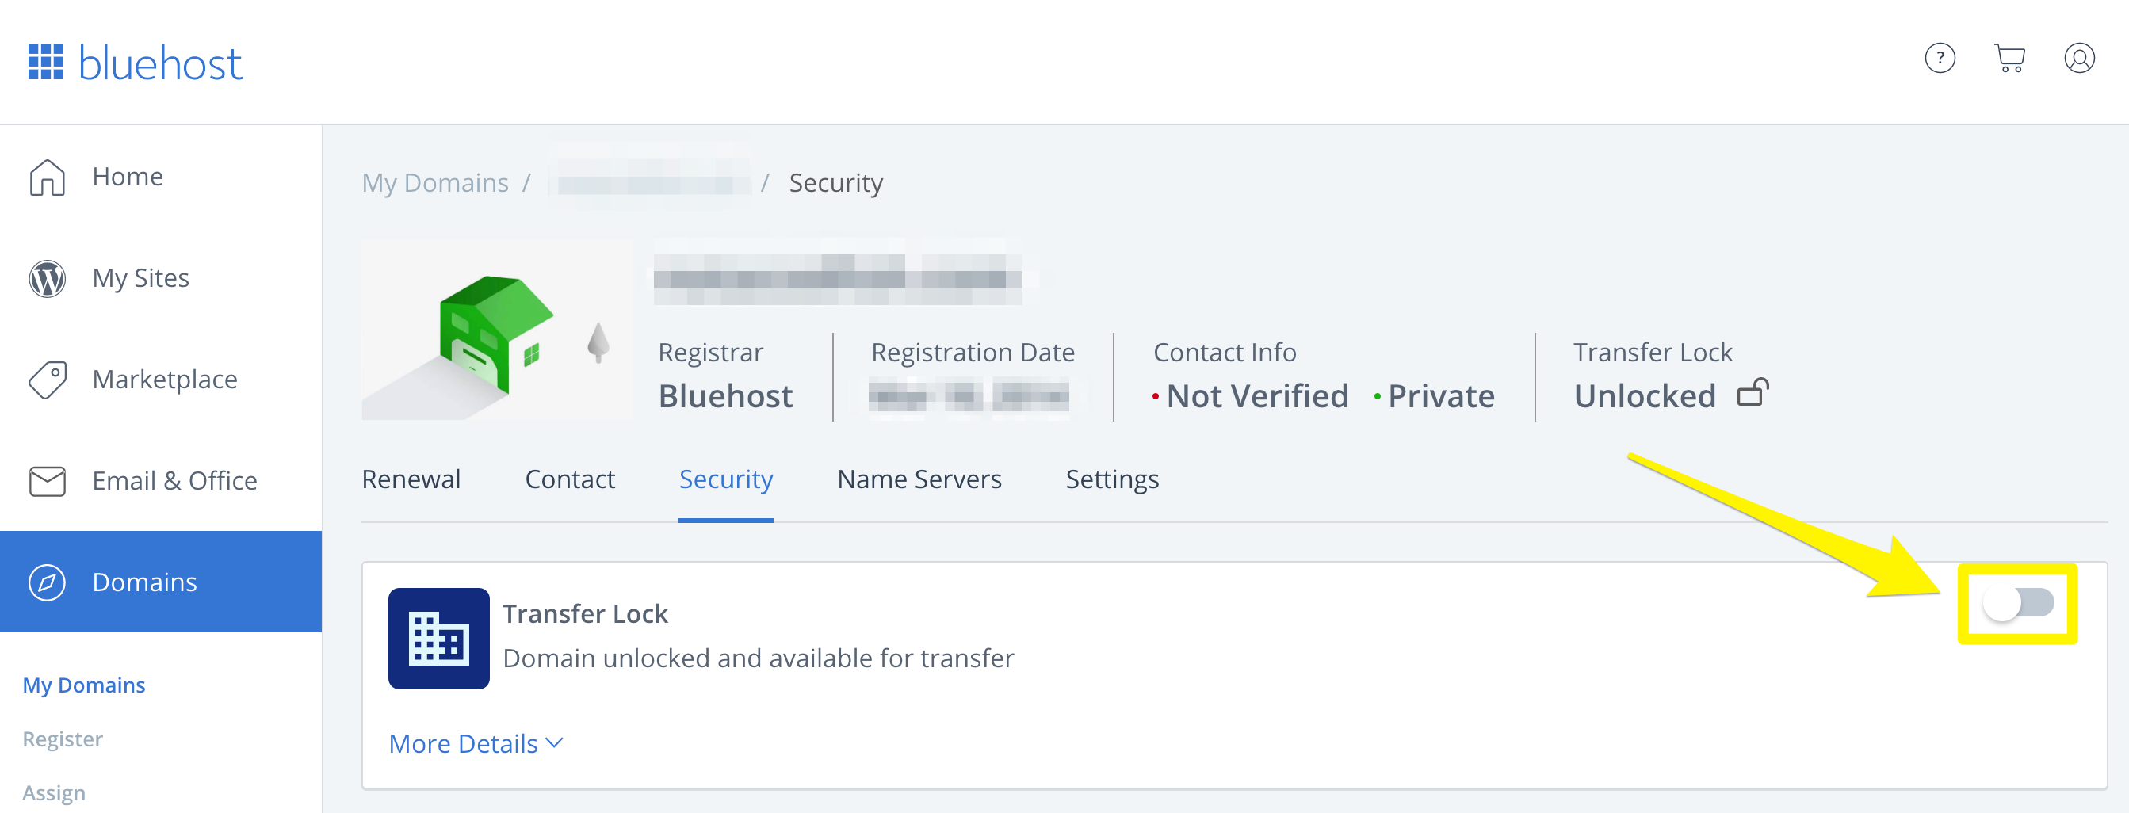Toggle the Transfer Lock switch on
The width and height of the screenshot is (2129, 813).
pyautogui.click(x=2017, y=603)
